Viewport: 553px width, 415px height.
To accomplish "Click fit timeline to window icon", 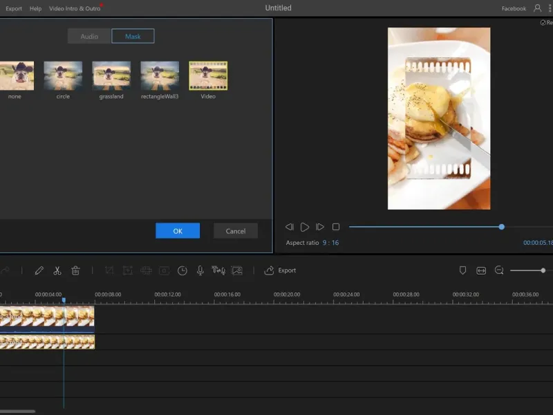I will point(481,270).
